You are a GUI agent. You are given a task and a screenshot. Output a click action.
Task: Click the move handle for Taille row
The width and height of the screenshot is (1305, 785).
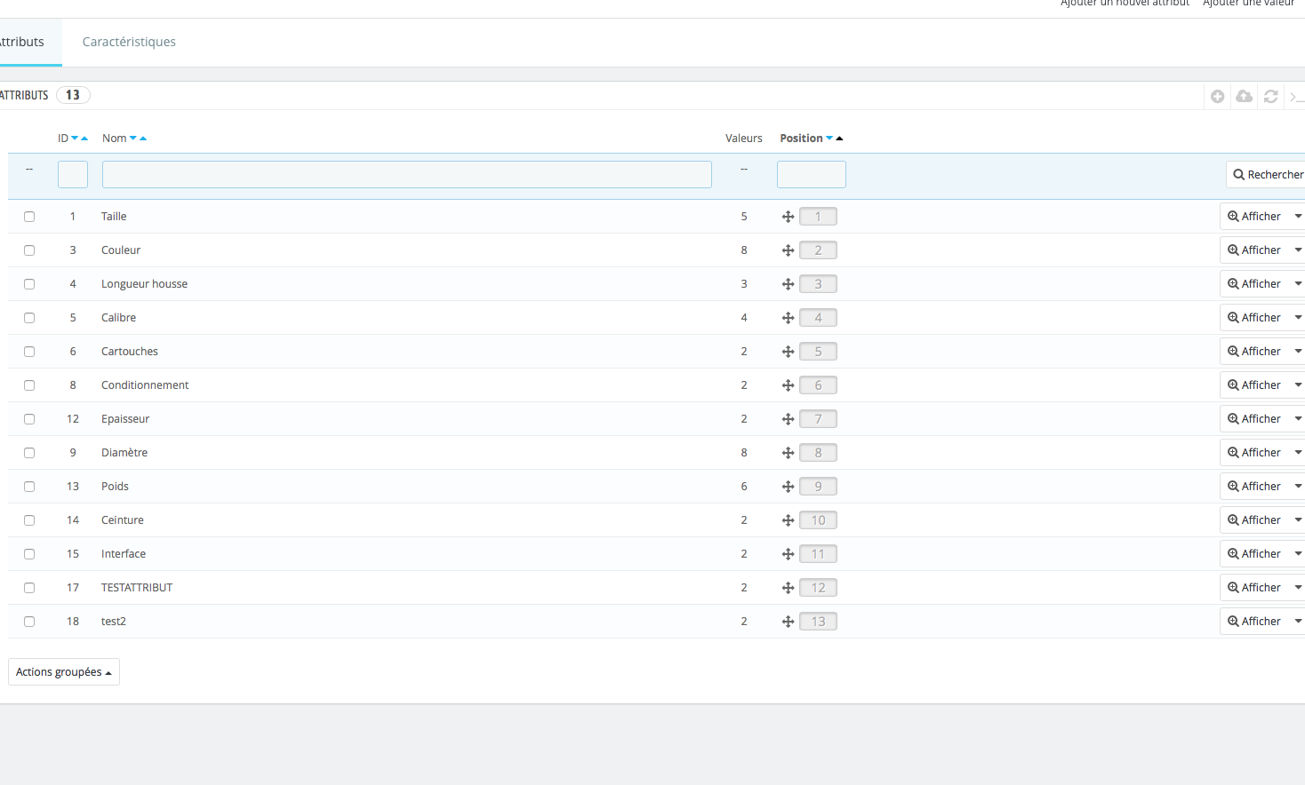(x=788, y=217)
